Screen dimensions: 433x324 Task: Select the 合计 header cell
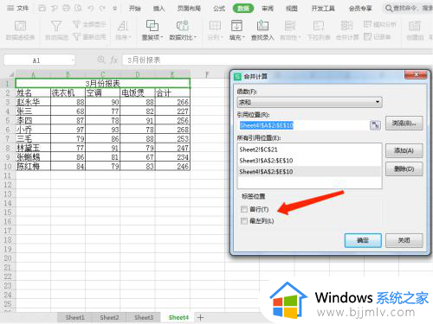172,92
